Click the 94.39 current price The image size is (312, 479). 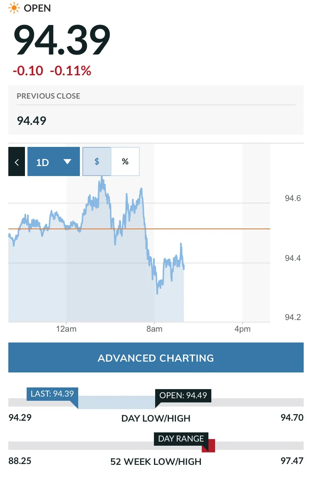pyautogui.click(x=62, y=40)
